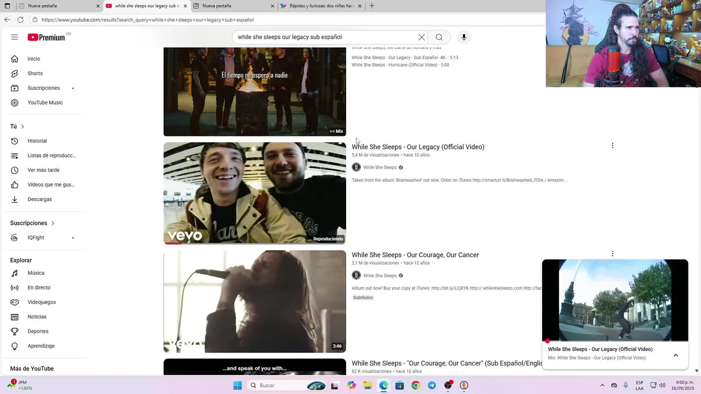Close the Rápidas y furiosas tab

(x=360, y=6)
